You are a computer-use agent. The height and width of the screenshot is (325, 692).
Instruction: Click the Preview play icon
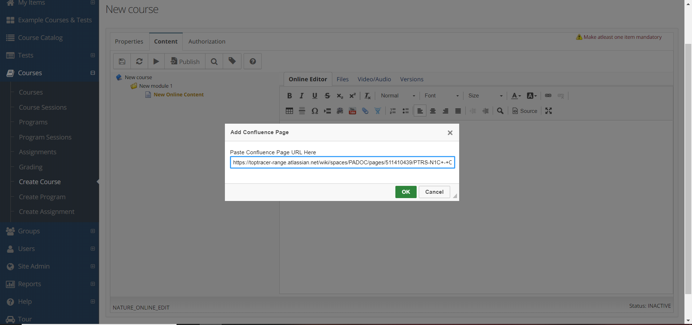(x=156, y=61)
